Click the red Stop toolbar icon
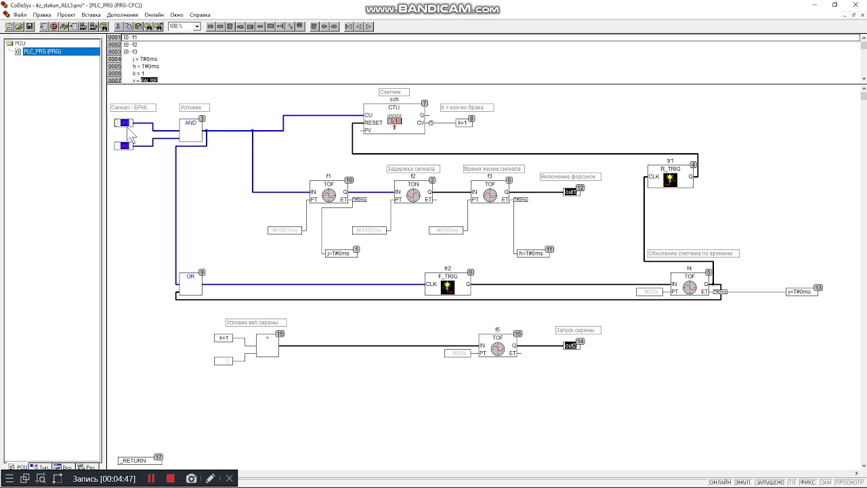 pyautogui.click(x=54, y=26)
